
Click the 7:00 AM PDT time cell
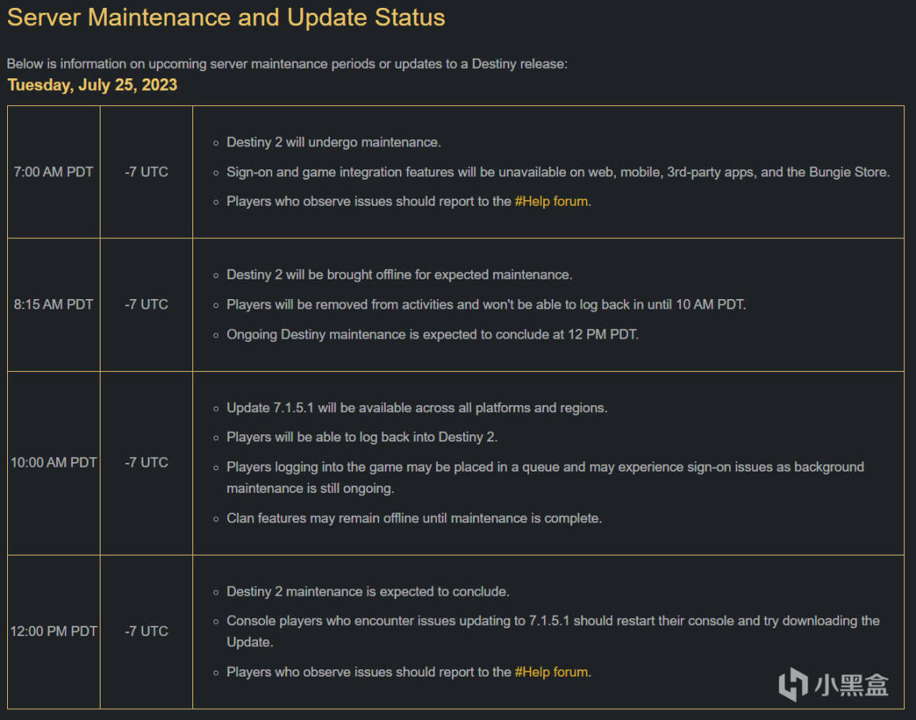click(x=54, y=172)
